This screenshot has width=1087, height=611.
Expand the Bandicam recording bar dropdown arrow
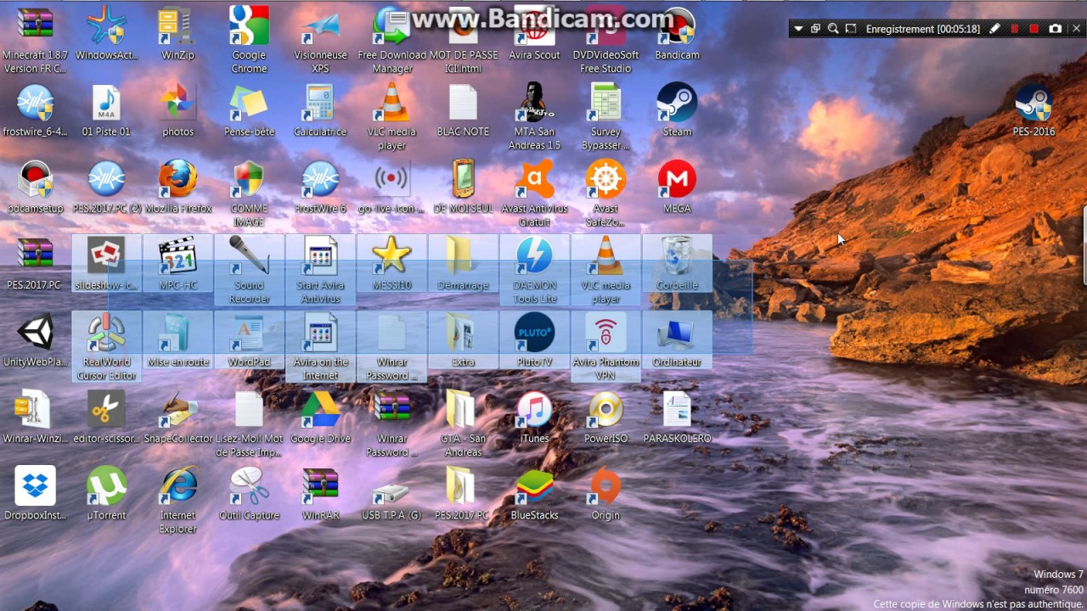click(798, 29)
